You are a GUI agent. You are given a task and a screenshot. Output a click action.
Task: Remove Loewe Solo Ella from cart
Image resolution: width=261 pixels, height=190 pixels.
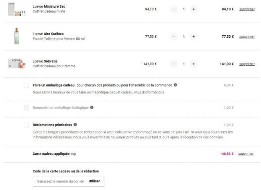(247, 64)
